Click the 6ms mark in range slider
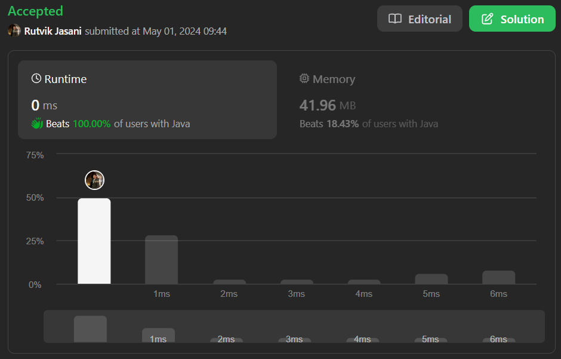 498,339
